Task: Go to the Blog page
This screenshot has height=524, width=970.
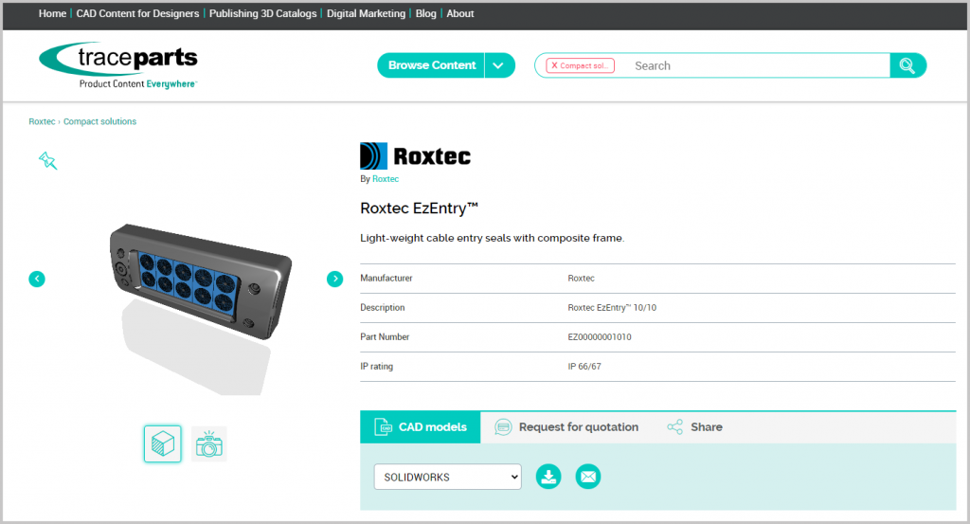Action: pyautogui.click(x=425, y=14)
